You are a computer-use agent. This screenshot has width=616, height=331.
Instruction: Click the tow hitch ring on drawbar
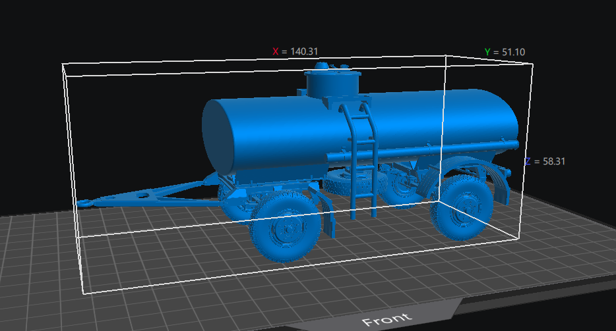tap(84, 203)
